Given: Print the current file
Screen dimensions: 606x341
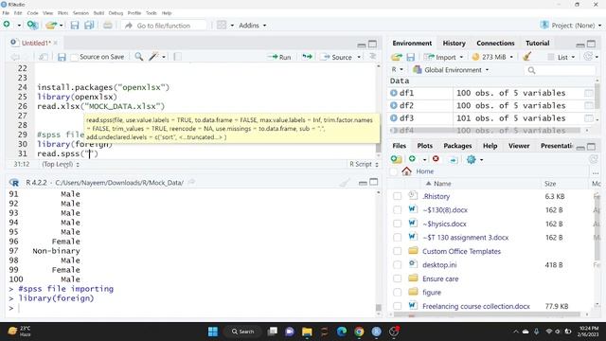Looking at the screenshot, I should (107, 26).
